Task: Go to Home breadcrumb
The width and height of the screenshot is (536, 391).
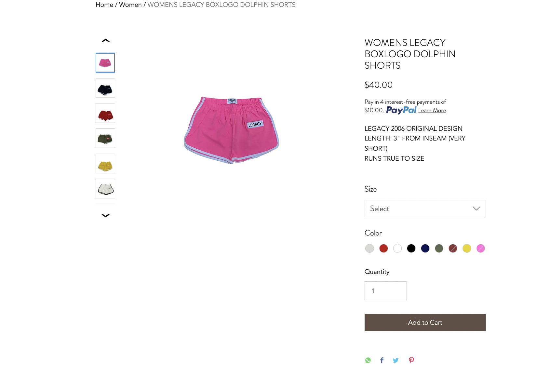Action: point(104,5)
